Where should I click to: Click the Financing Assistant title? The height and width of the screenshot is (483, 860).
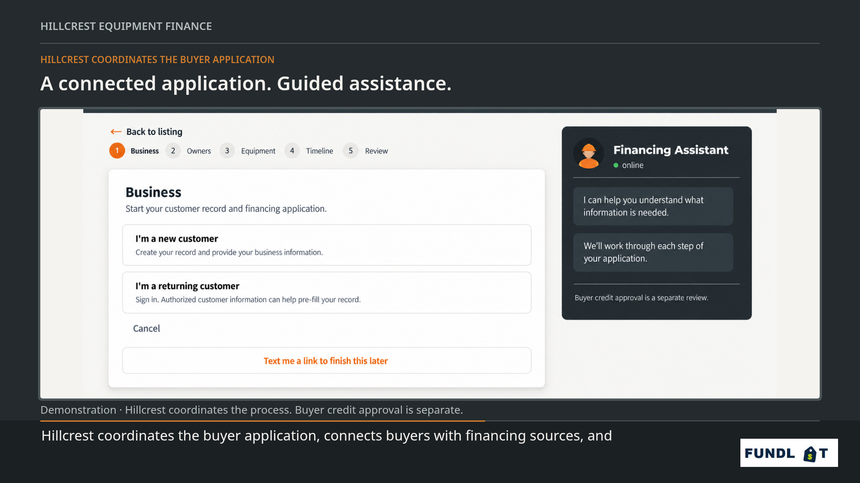(671, 150)
